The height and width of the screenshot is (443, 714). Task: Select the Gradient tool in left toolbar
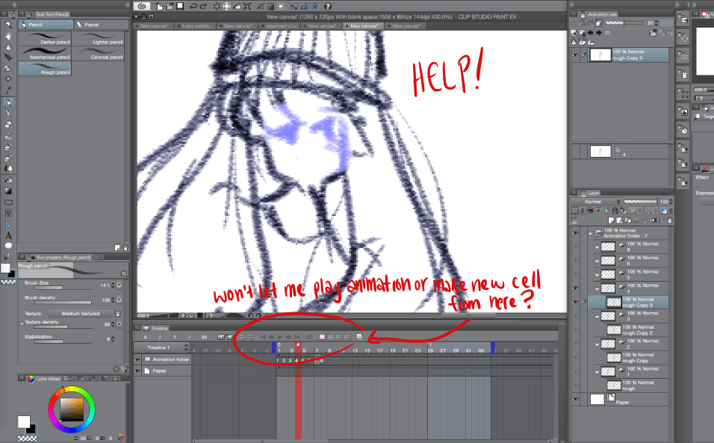[7, 191]
